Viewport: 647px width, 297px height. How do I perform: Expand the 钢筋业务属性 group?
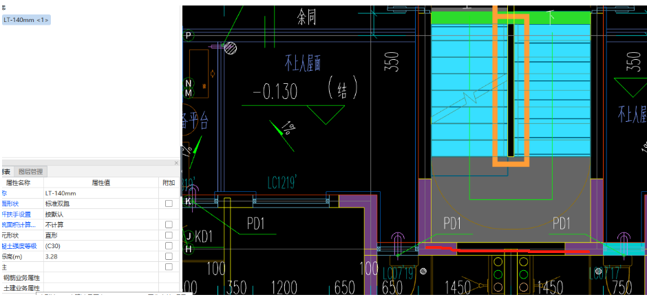21,278
